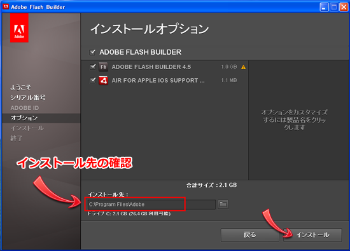Select the シリアル番号 step in sidebar
Screen dimensions: 350x251
click(x=28, y=98)
